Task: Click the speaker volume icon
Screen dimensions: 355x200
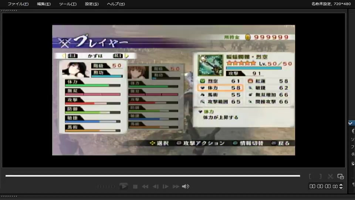Action: point(185,186)
